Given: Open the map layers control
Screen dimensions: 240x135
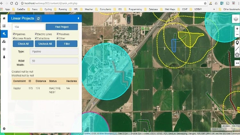Looking at the screenshot, I should pyautogui.click(x=236, y=19).
